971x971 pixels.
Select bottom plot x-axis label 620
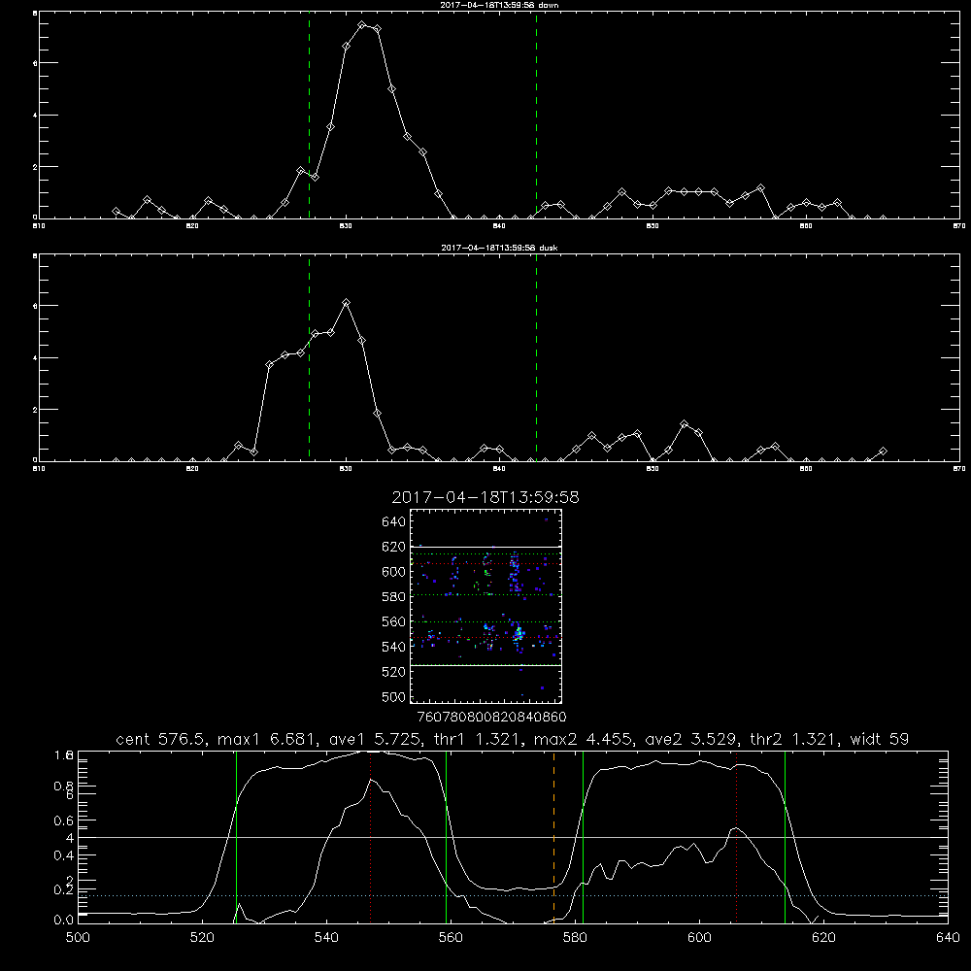[x=823, y=938]
